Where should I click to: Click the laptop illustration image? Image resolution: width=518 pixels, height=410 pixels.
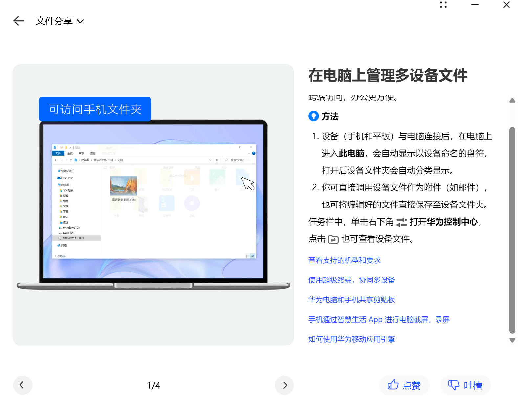point(153,205)
